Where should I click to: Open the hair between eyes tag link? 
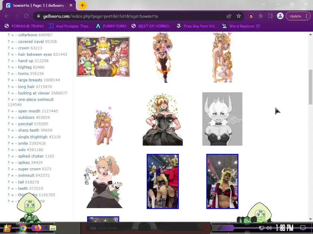35,54
